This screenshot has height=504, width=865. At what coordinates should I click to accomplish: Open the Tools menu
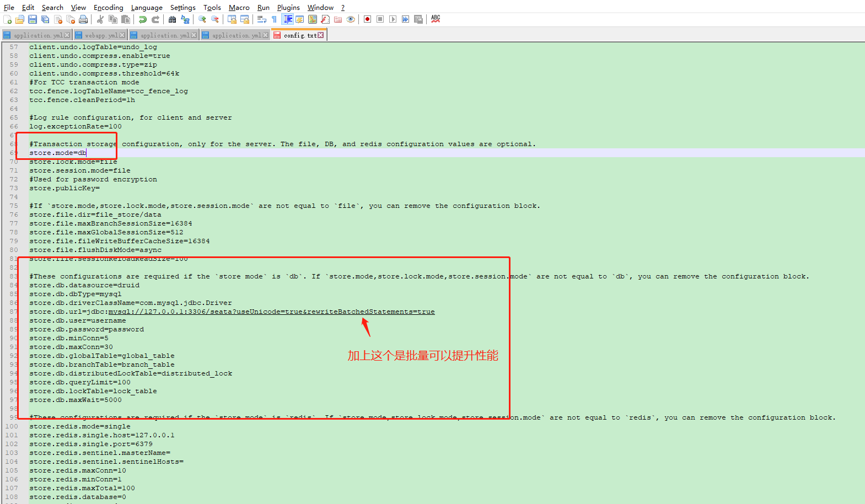(x=212, y=8)
